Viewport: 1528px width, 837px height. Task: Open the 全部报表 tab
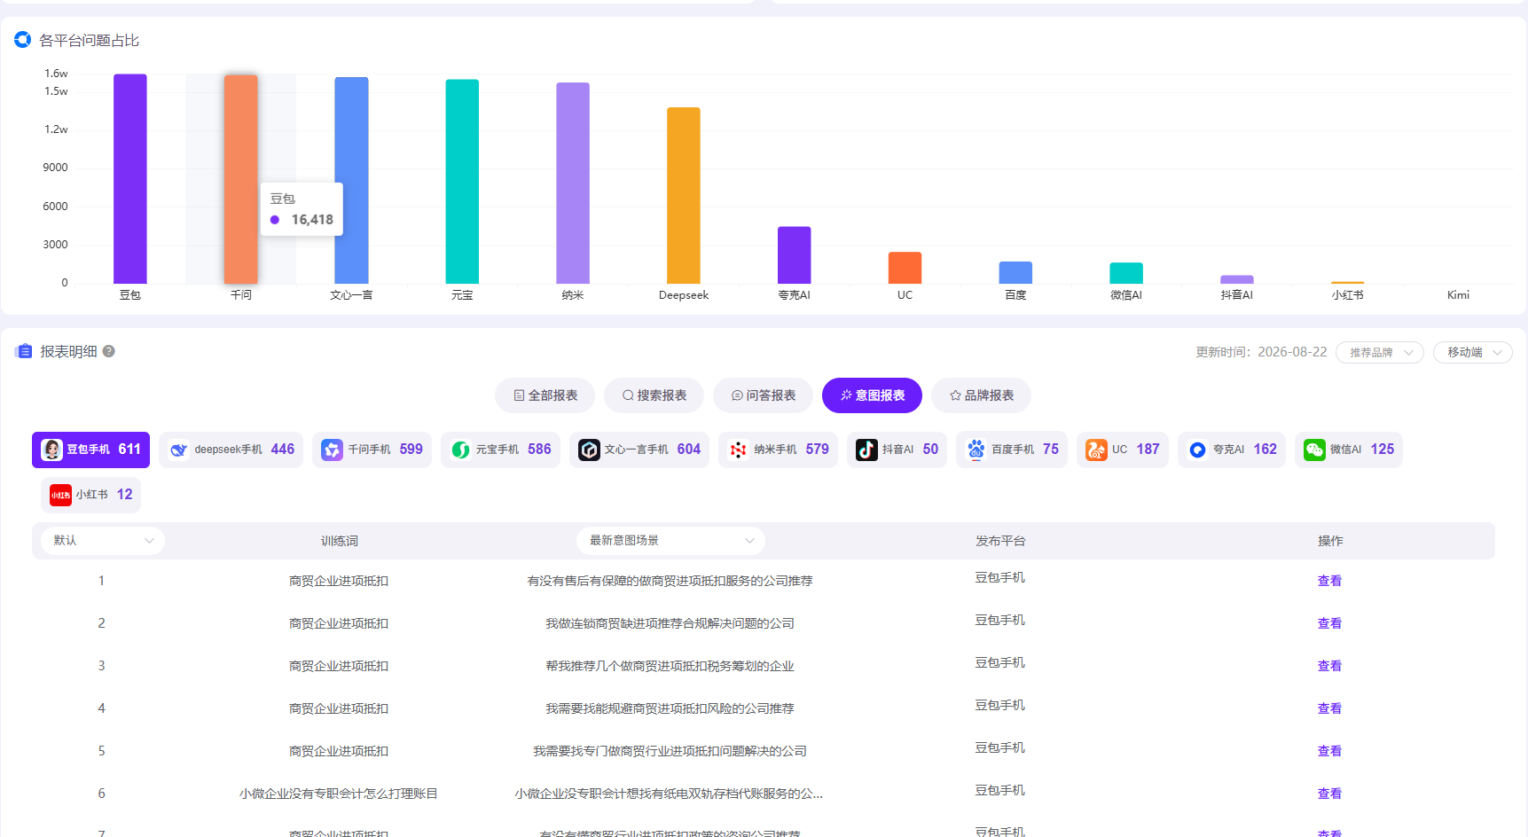coord(545,395)
